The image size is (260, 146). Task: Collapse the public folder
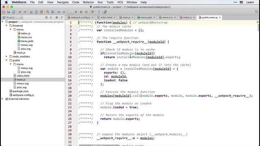click(6, 60)
